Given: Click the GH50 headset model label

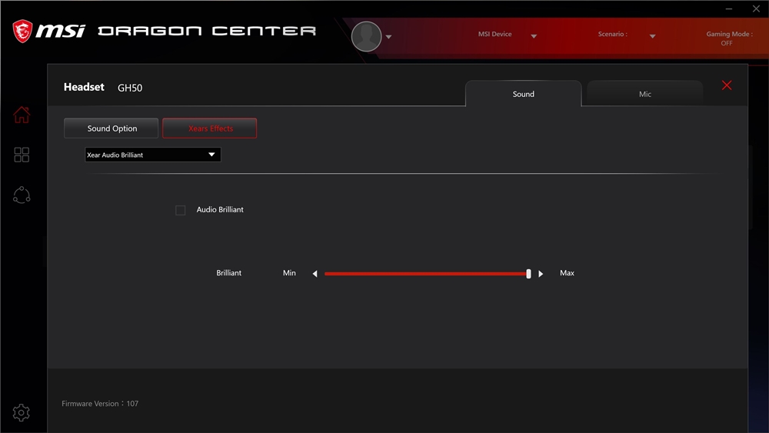Looking at the screenshot, I should point(130,88).
